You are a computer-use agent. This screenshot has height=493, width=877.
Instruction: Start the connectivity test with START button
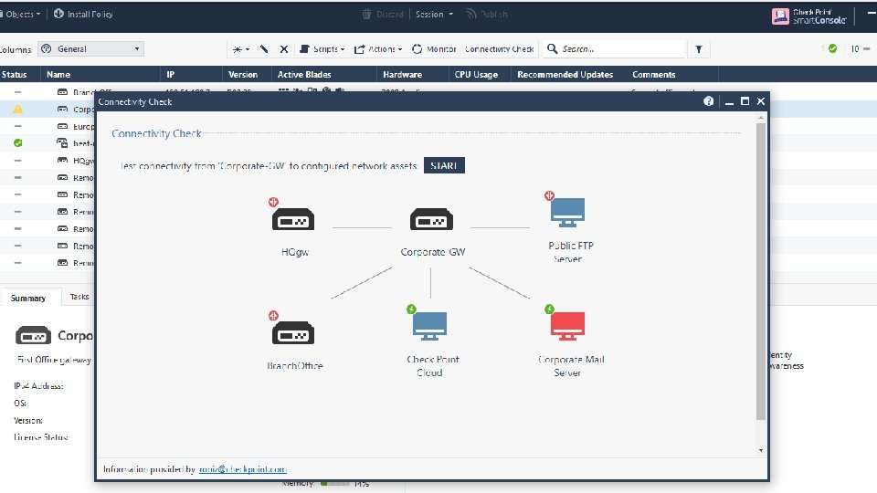point(444,165)
